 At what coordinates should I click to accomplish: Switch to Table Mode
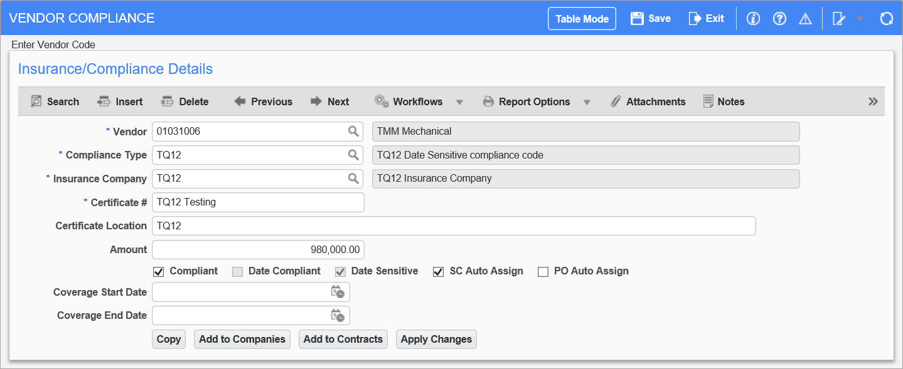point(581,18)
